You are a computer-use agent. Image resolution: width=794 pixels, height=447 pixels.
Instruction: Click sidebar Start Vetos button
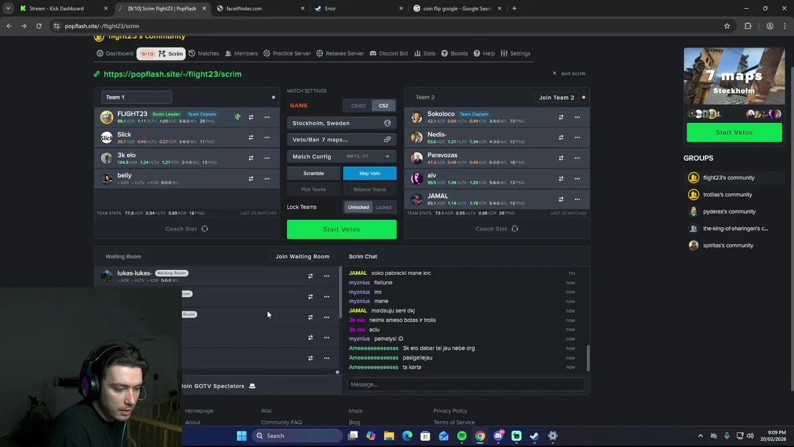coord(734,132)
